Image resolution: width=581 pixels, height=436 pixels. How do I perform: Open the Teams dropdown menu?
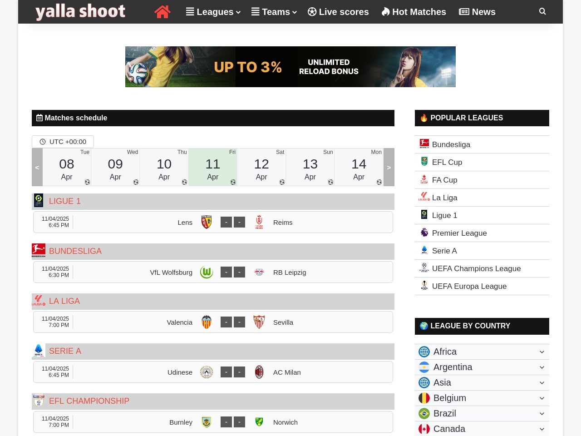274,12
